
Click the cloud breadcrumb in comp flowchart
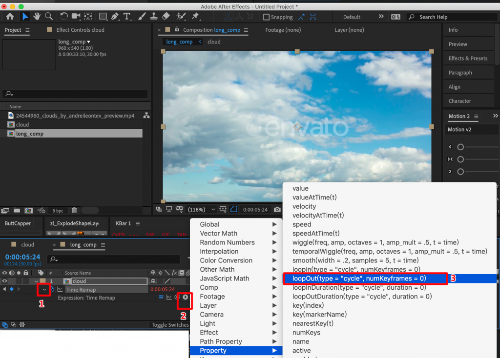pyautogui.click(x=214, y=42)
